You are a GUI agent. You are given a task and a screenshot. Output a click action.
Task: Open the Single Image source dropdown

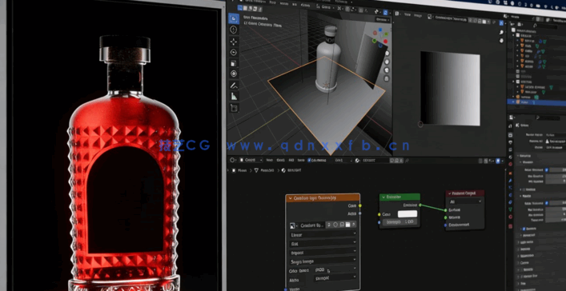point(323,261)
